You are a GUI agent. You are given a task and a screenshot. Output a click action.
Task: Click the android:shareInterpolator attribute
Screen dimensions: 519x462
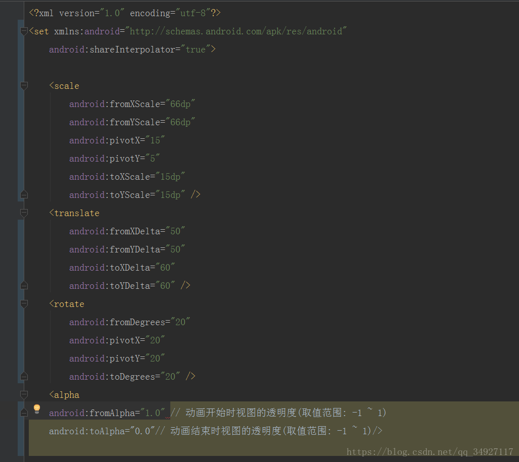point(112,49)
